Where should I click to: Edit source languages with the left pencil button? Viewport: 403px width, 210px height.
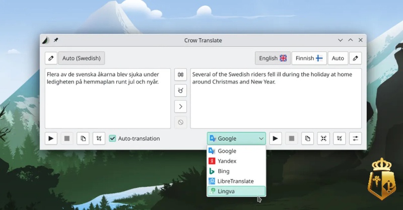[51, 58]
